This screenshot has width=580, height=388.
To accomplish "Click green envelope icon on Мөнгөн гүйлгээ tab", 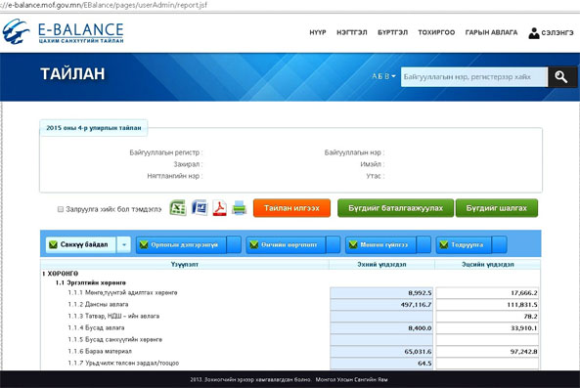I will coord(353,244).
